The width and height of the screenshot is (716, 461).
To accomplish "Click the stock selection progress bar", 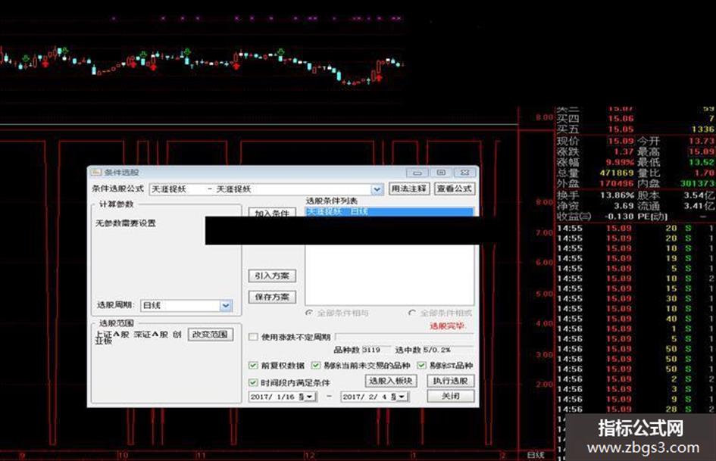I will coord(404,337).
